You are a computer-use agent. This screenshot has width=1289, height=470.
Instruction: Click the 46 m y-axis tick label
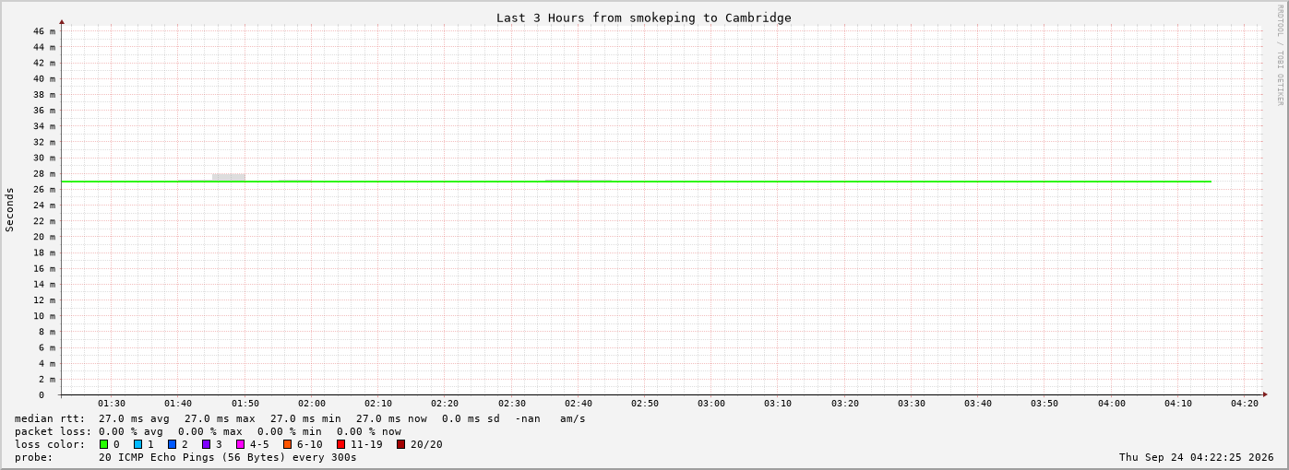pos(44,31)
